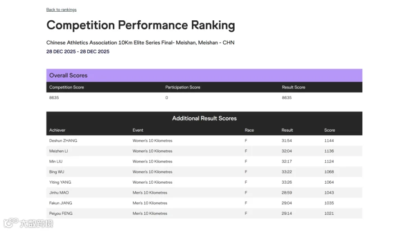Select the Min LIU achiever name
This screenshot has height=231, width=406.
(55, 162)
